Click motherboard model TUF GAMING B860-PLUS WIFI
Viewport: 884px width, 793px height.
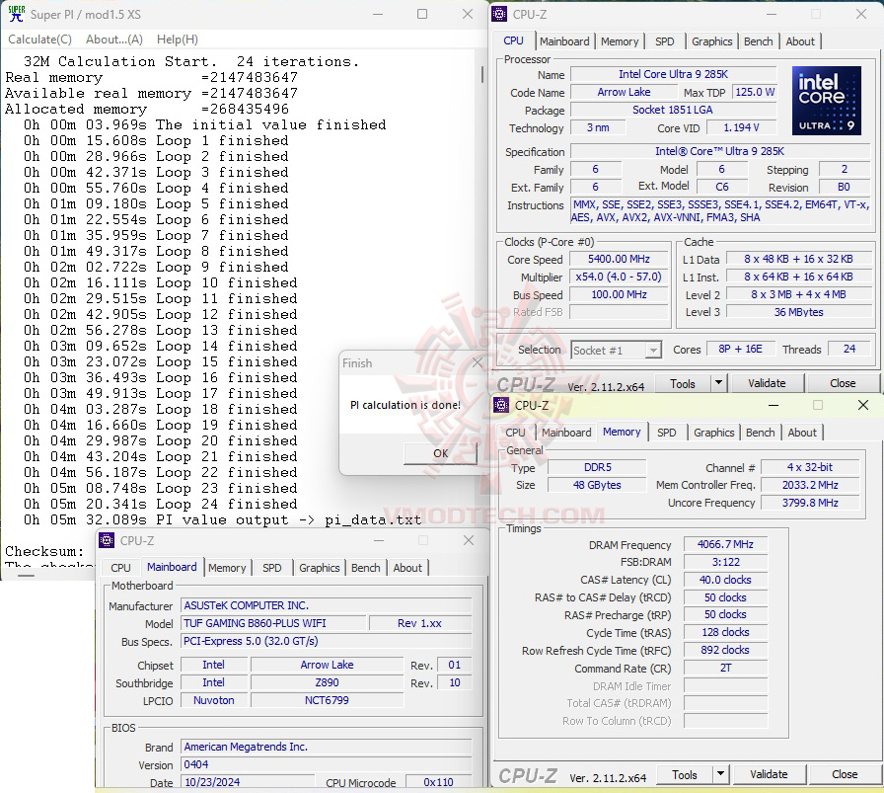(274, 623)
